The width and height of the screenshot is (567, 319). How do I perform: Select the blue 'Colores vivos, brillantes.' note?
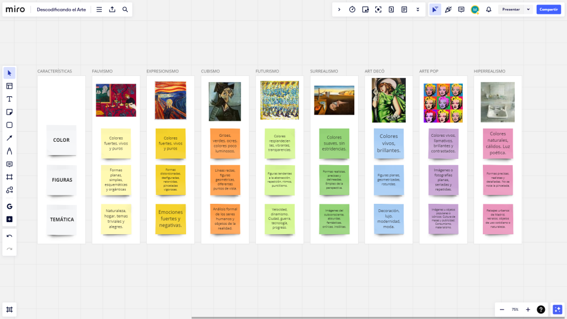point(389,143)
